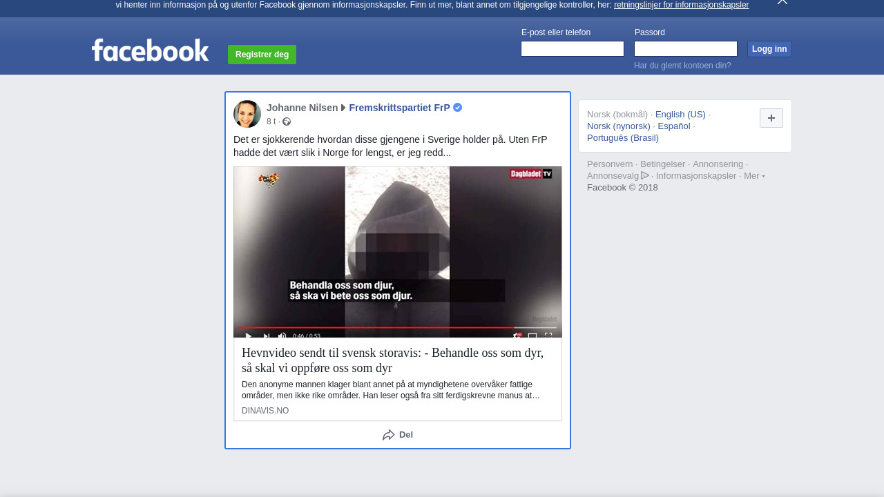Click the Facebook logo
884x497 pixels.
pos(150,50)
